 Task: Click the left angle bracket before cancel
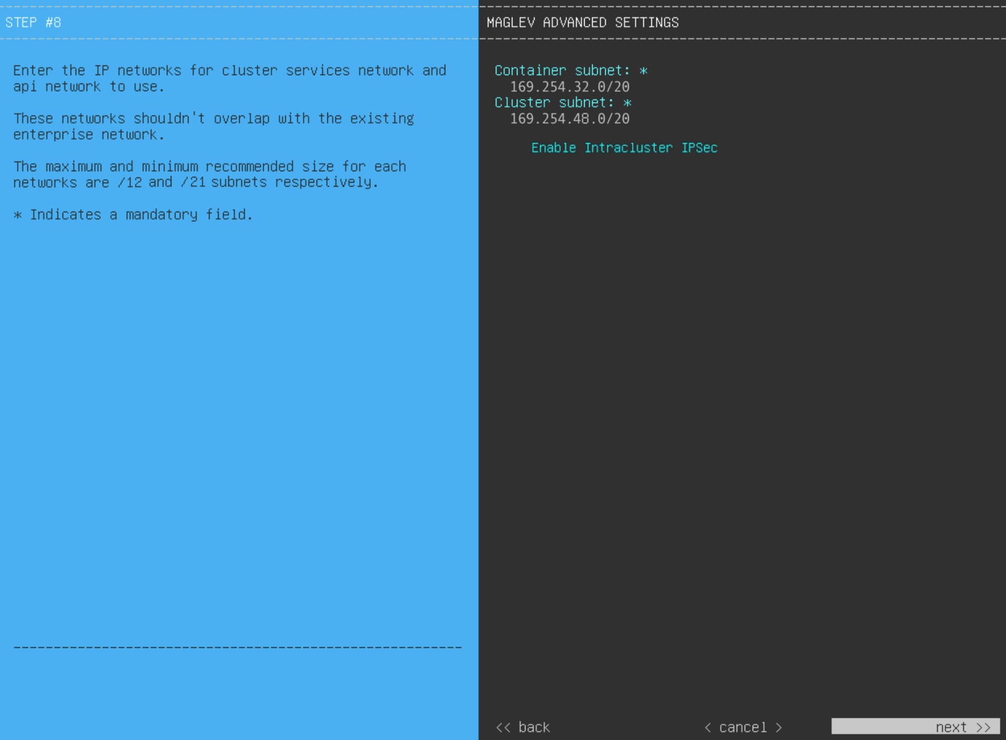tap(708, 727)
